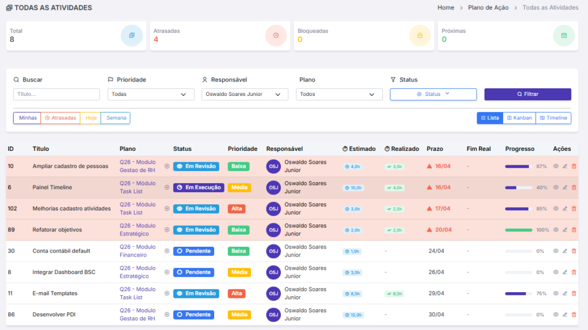This screenshot has height=330, width=588.
Task: View details of E-mail Templates row
Action: [556, 293]
